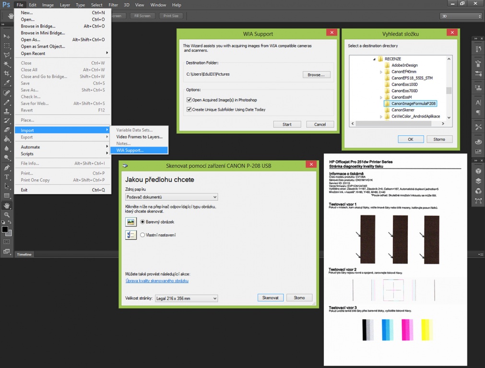The width and height of the screenshot is (485, 368).
Task: Select Barevný obrázek radio option
Action: tap(142, 222)
